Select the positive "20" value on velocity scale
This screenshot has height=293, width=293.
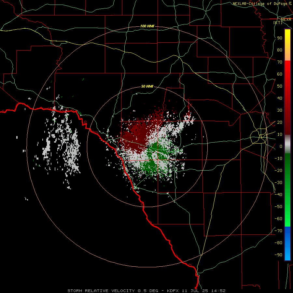click(x=280, y=122)
